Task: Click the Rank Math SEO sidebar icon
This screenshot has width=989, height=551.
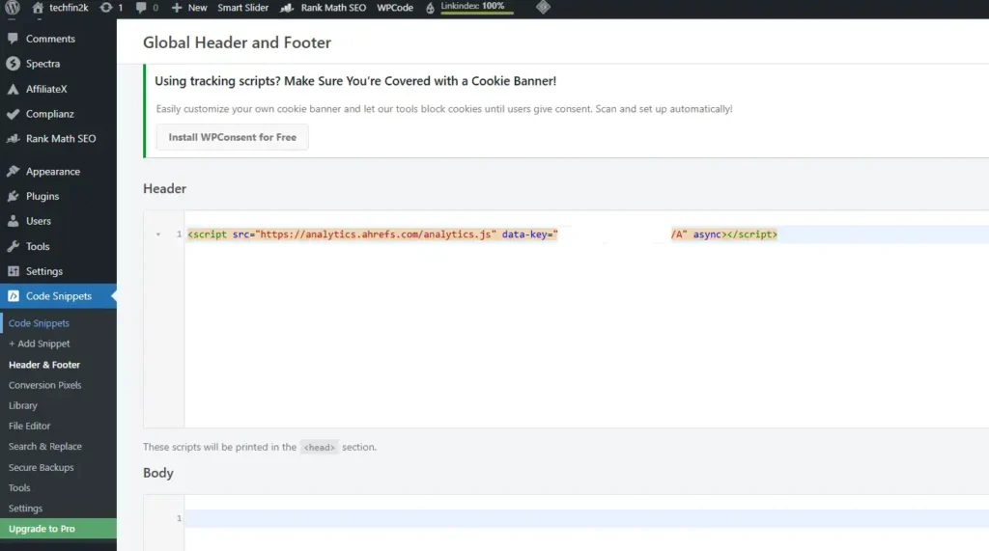Action: [x=14, y=139]
